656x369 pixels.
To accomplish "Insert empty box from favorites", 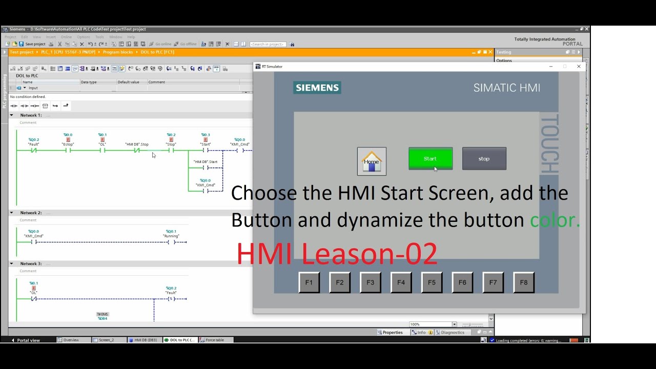I will pos(45,106).
